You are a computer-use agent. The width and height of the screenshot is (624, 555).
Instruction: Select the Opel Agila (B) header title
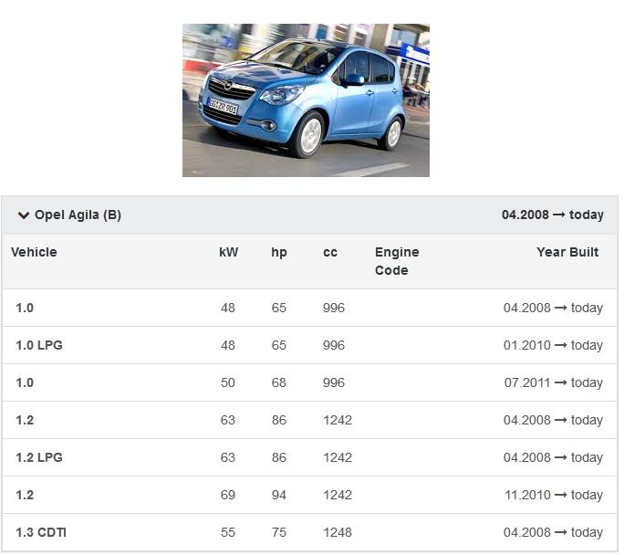pos(78,215)
